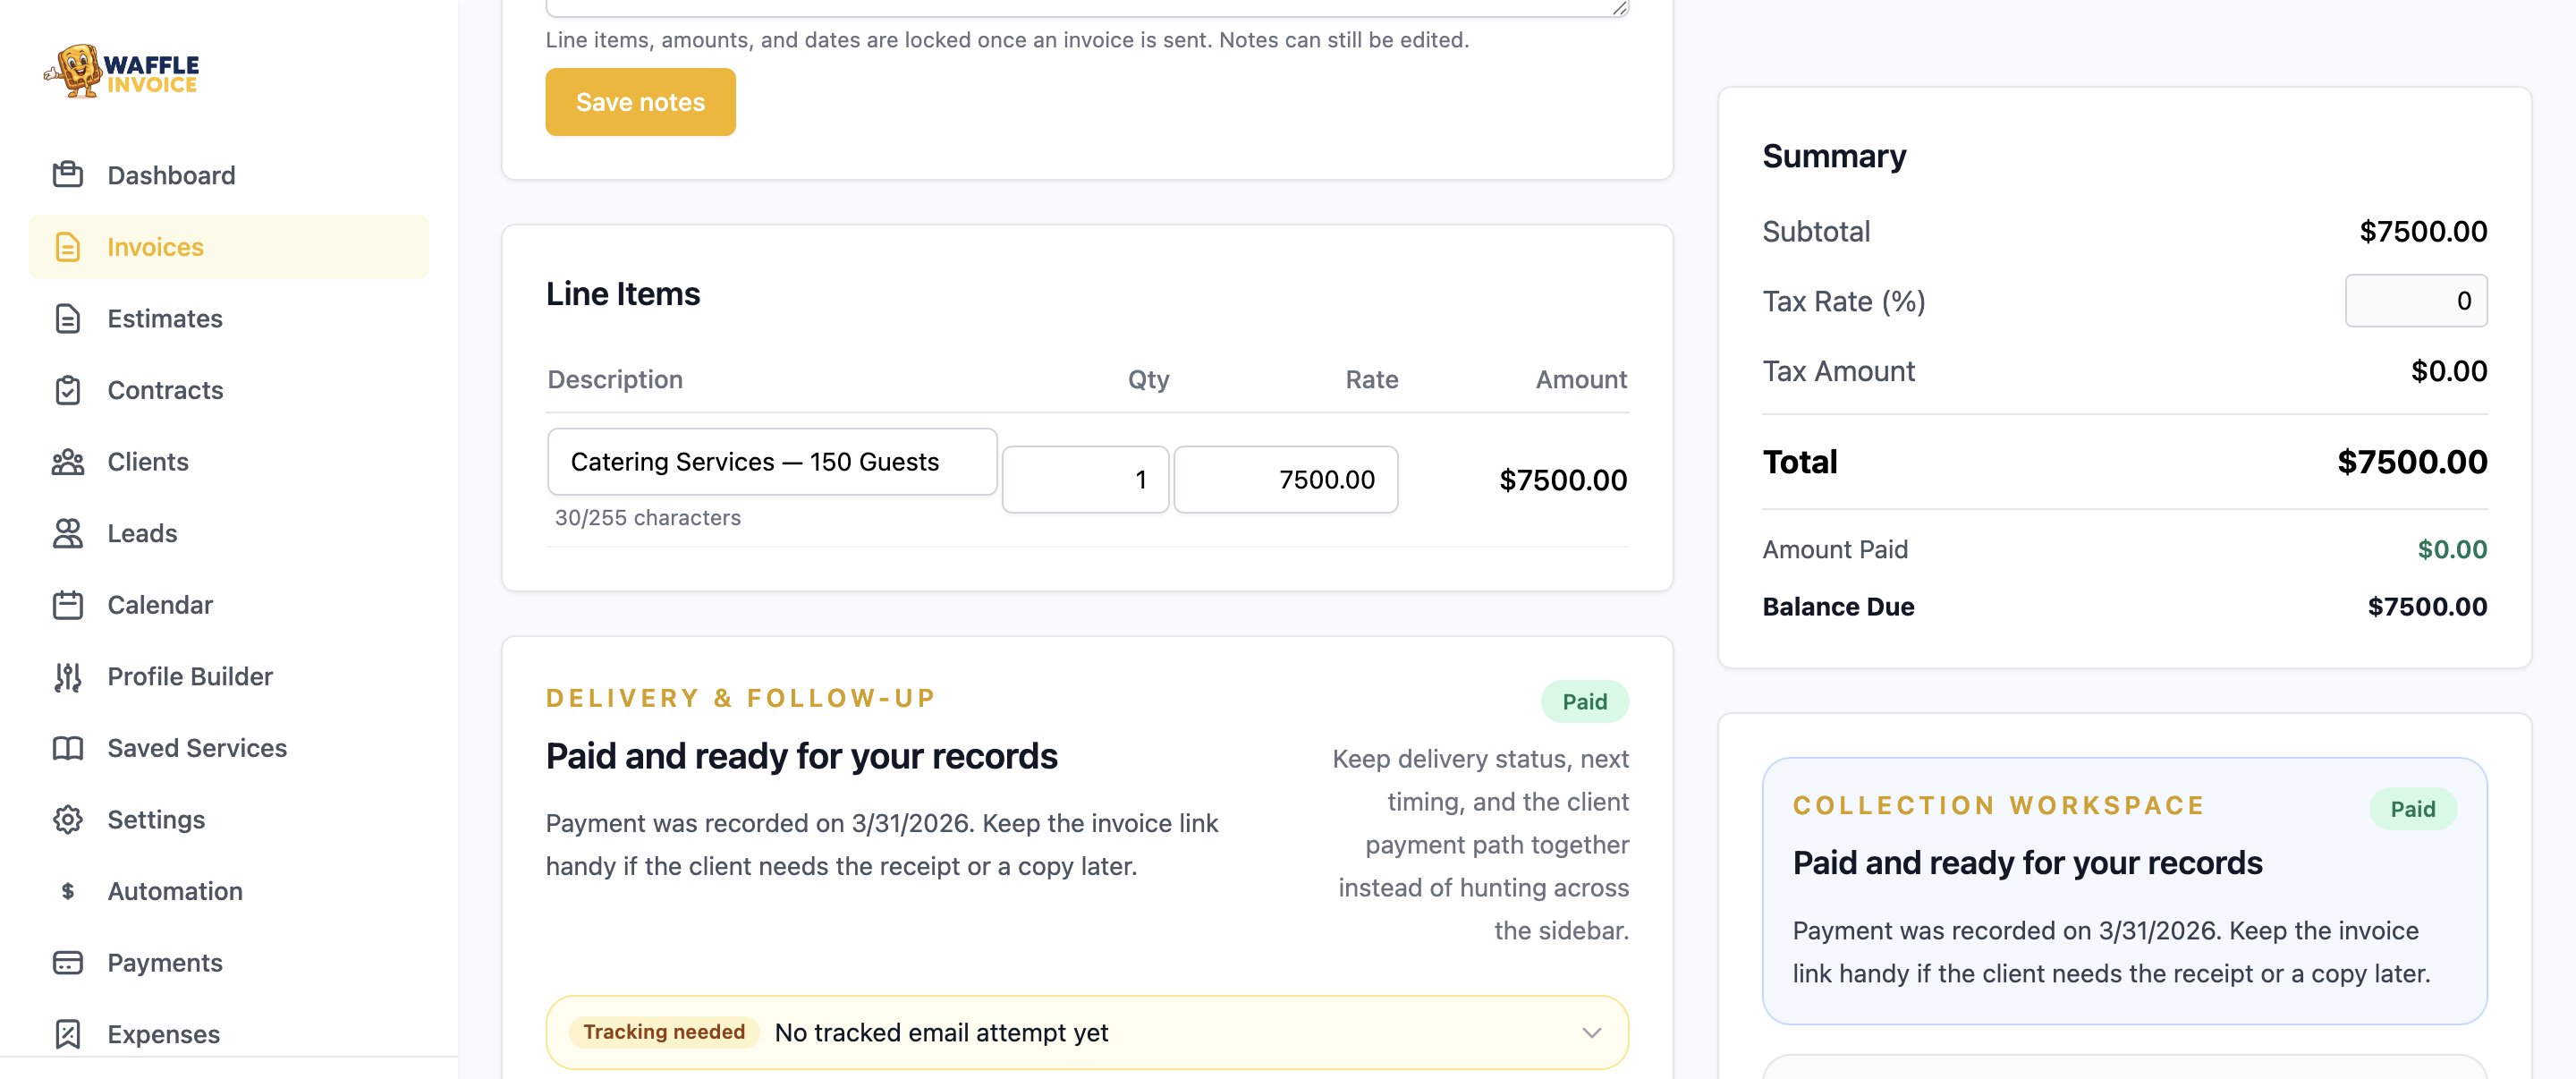Click the notes textarea resize handle
This screenshot has height=1079, width=2576.
tap(1619, 8)
